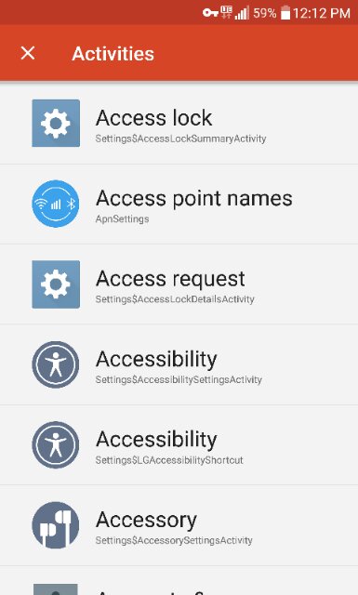Viewport: 358px width, 595px height.
Task: Close the Activities screen with the X
Action: (x=28, y=53)
